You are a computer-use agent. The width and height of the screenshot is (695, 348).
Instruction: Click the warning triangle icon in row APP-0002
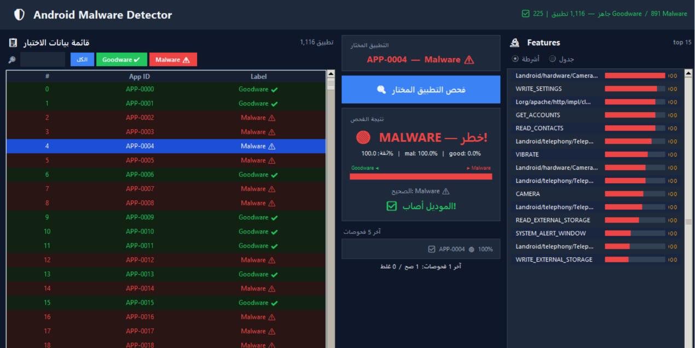(x=271, y=118)
